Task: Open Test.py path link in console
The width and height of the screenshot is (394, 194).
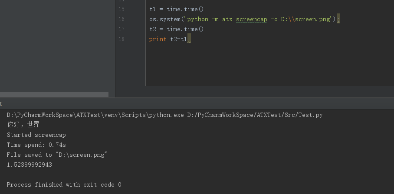Action: [x=255, y=115]
